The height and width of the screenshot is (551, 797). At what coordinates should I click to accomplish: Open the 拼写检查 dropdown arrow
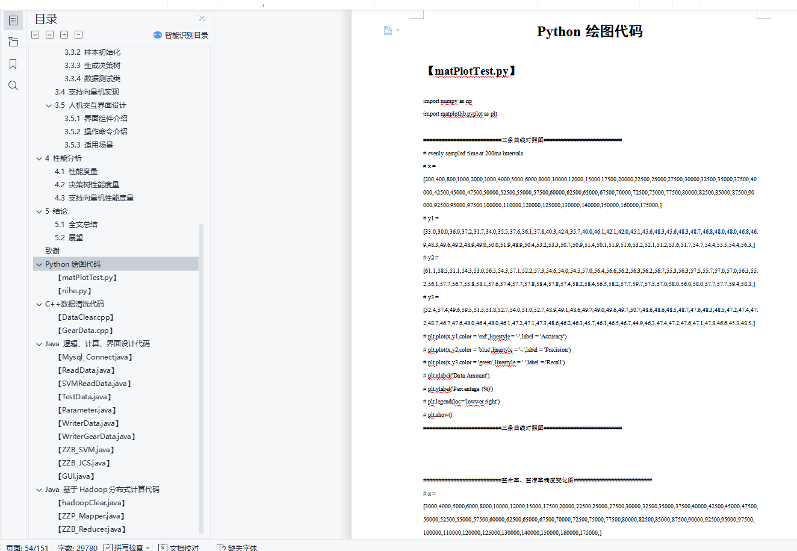pos(148,547)
